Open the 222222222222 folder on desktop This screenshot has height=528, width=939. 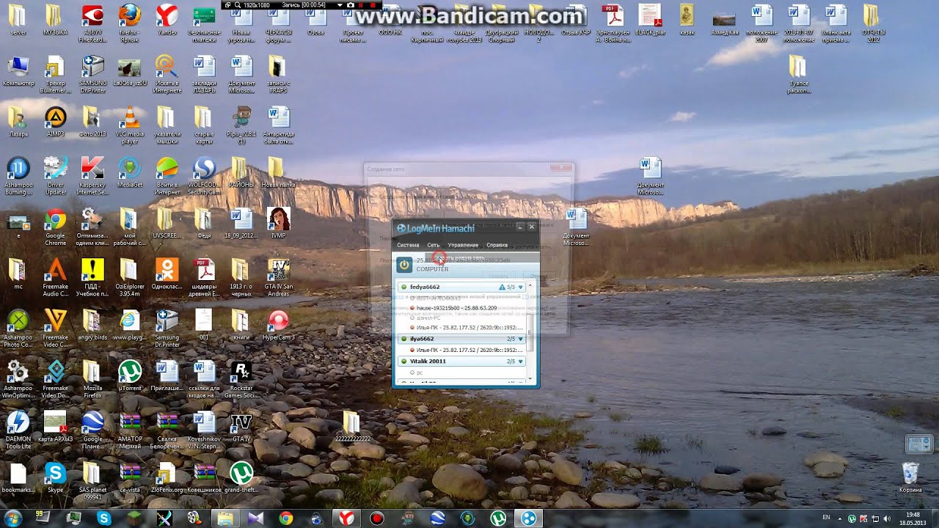tap(351, 427)
